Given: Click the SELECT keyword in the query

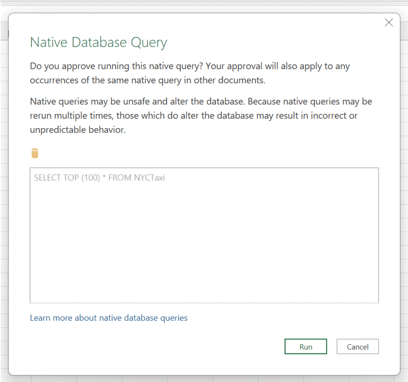Looking at the screenshot, I should coord(44,178).
